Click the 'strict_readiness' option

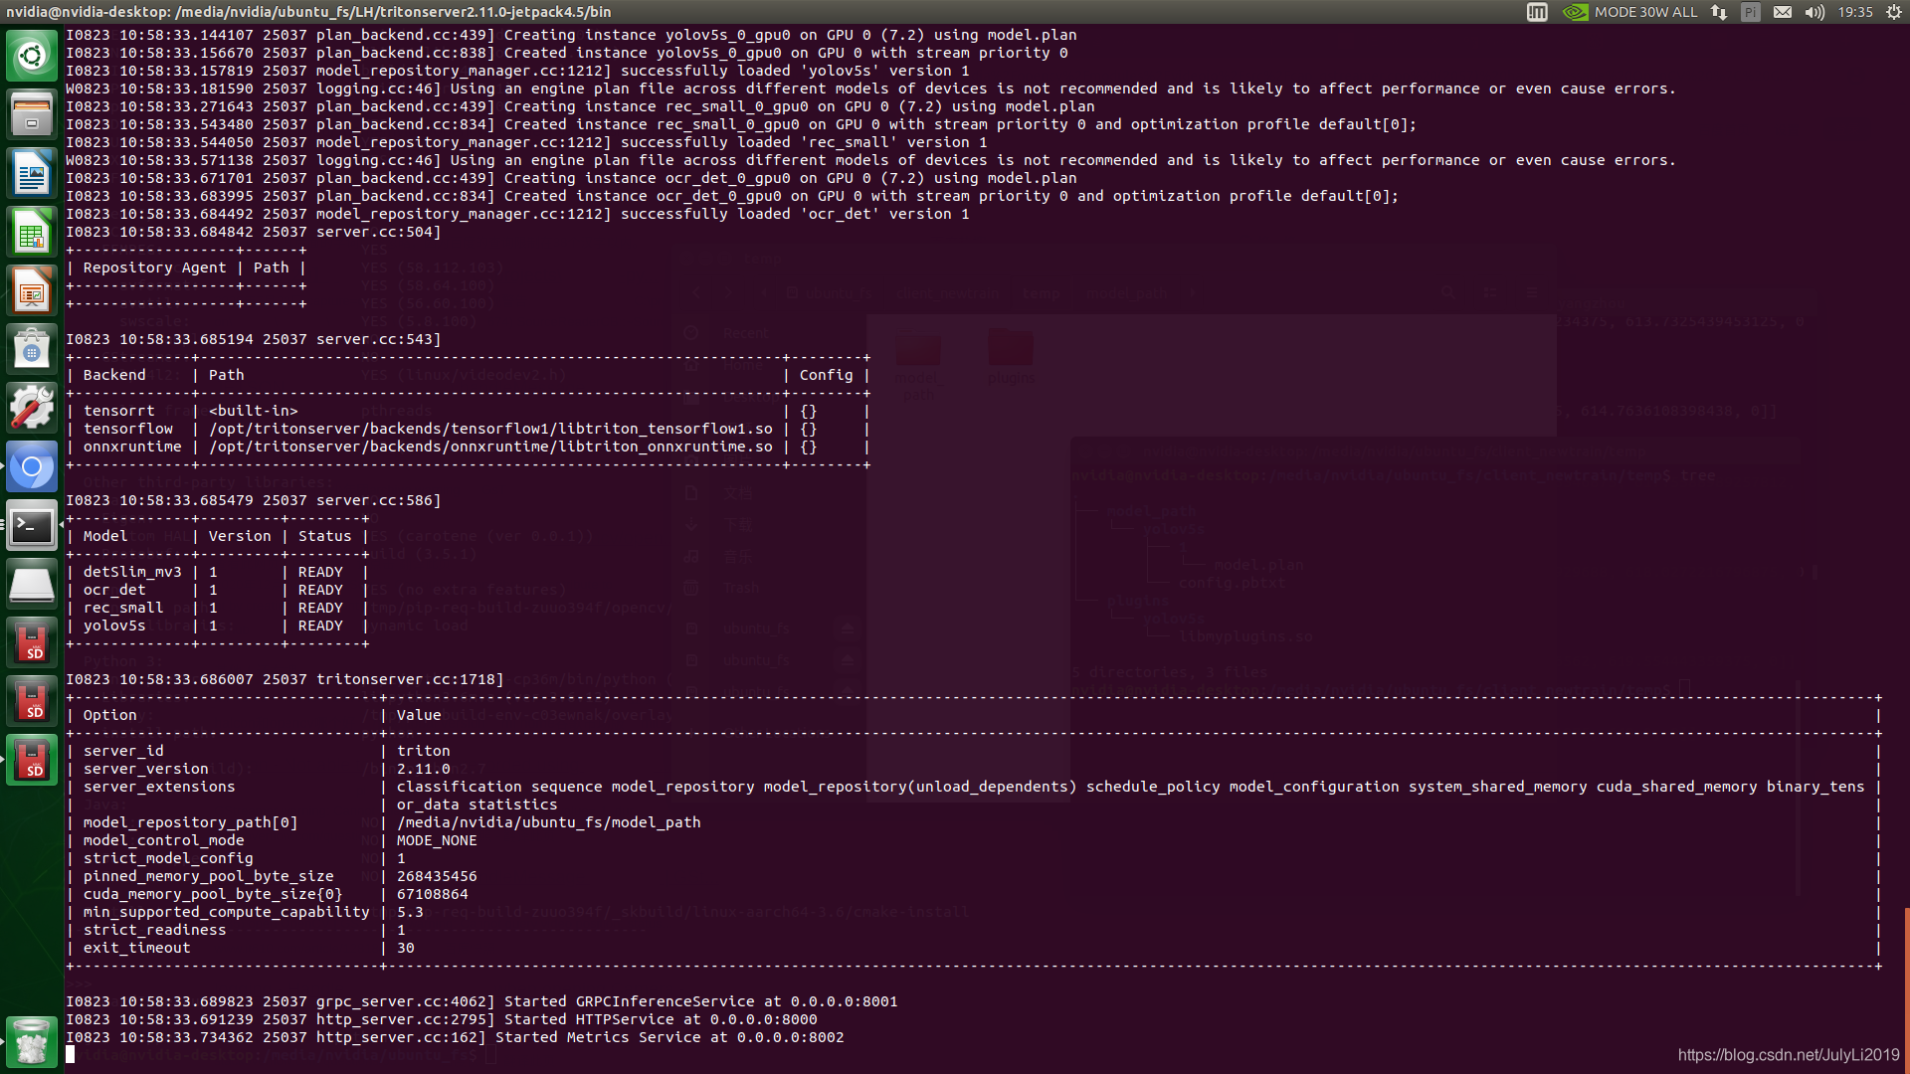coord(154,930)
